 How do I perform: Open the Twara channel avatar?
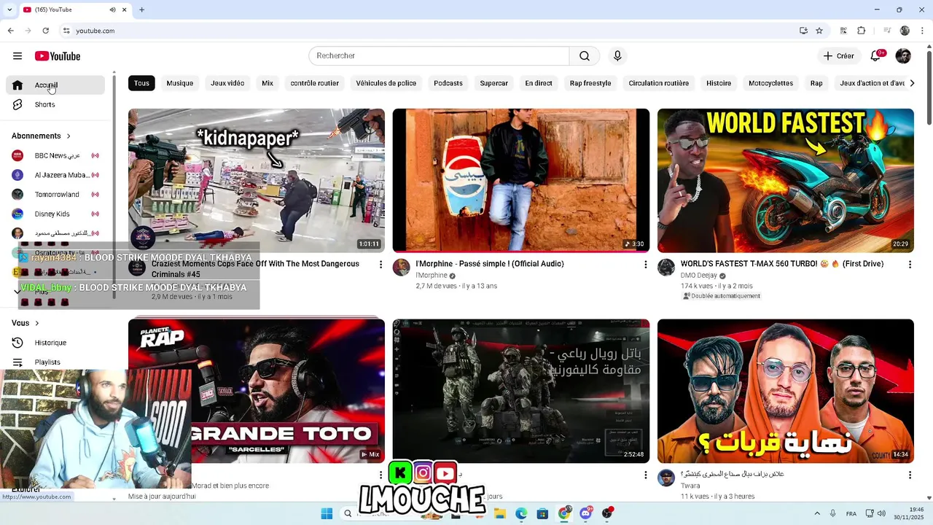pos(666,478)
